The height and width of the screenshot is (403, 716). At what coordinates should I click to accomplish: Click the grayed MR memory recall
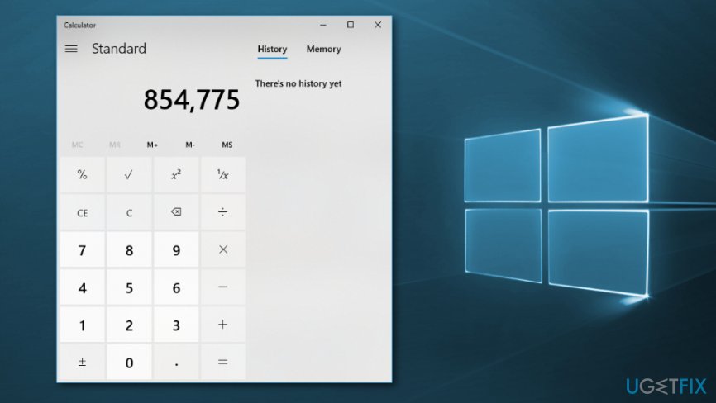[115, 145]
